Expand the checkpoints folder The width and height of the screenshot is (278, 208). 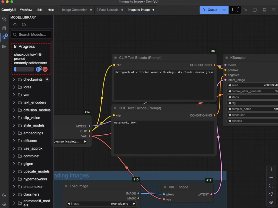(14, 80)
